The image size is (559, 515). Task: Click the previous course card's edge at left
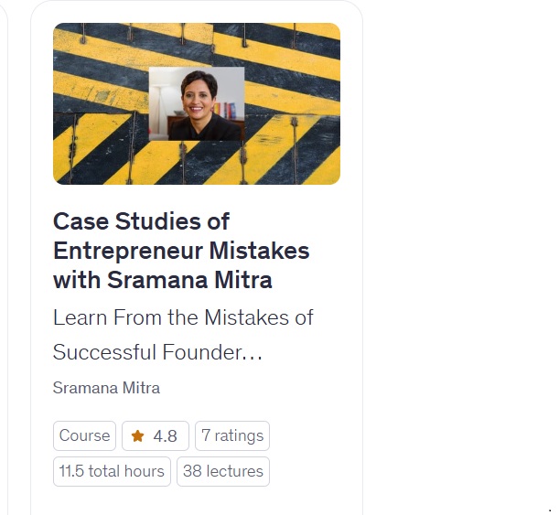(5, 256)
